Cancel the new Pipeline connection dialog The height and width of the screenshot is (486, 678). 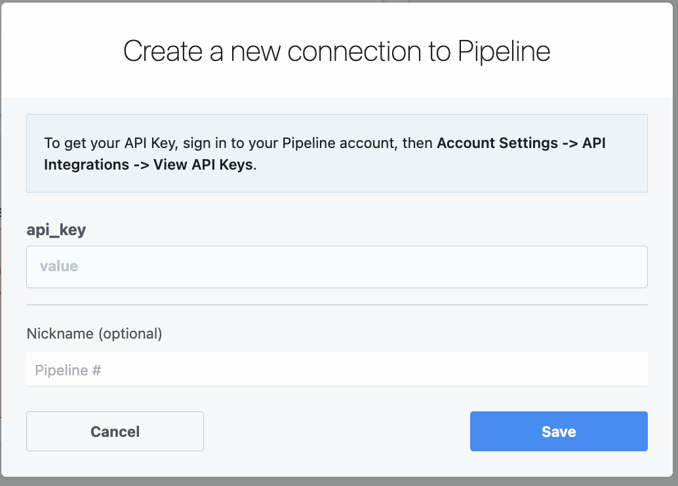(x=115, y=431)
